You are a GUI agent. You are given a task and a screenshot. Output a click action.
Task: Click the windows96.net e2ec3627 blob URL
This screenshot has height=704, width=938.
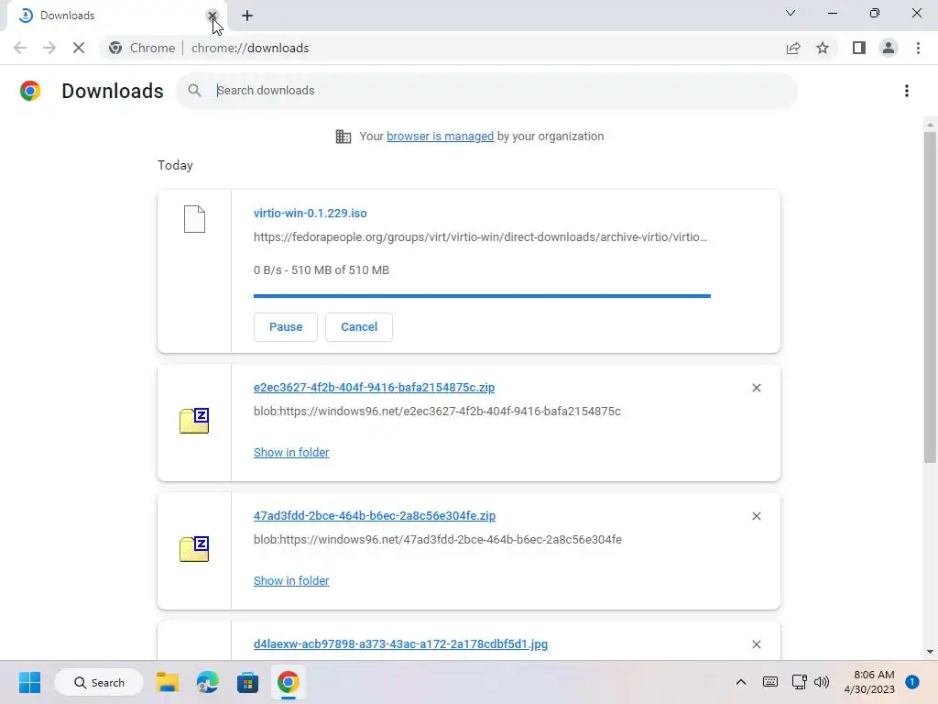(437, 412)
